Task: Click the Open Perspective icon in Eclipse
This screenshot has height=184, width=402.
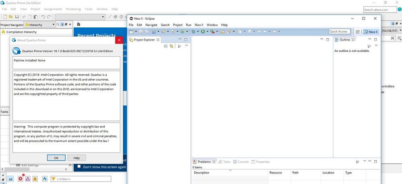Action: 358,32
